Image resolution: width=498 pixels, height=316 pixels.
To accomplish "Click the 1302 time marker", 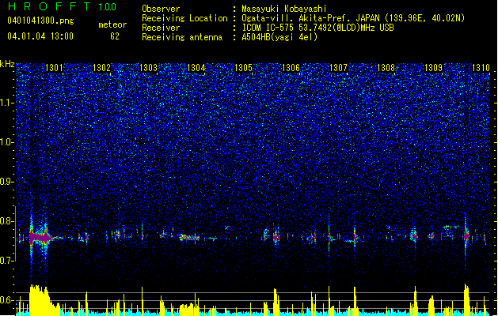I will 101,68.
